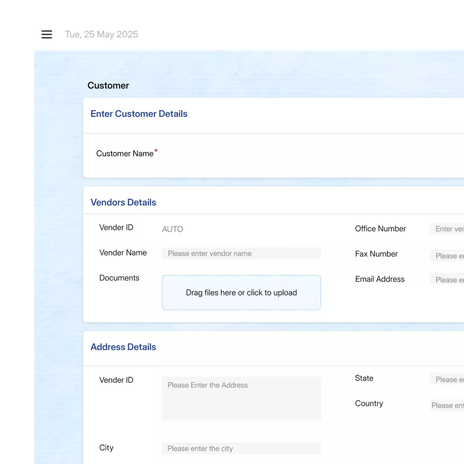Click the drag files upload area
The height and width of the screenshot is (464, 464).
point(241,293)
